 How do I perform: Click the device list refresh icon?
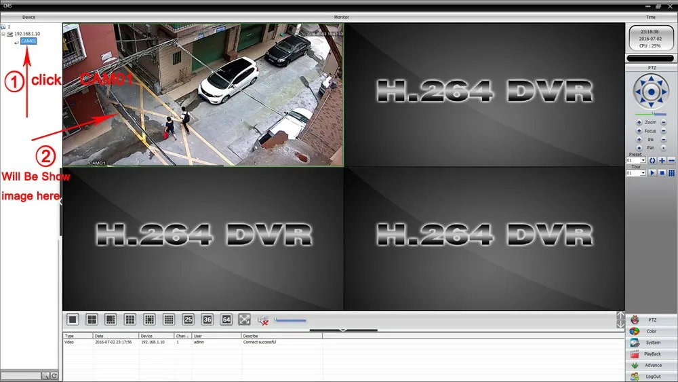54,375
